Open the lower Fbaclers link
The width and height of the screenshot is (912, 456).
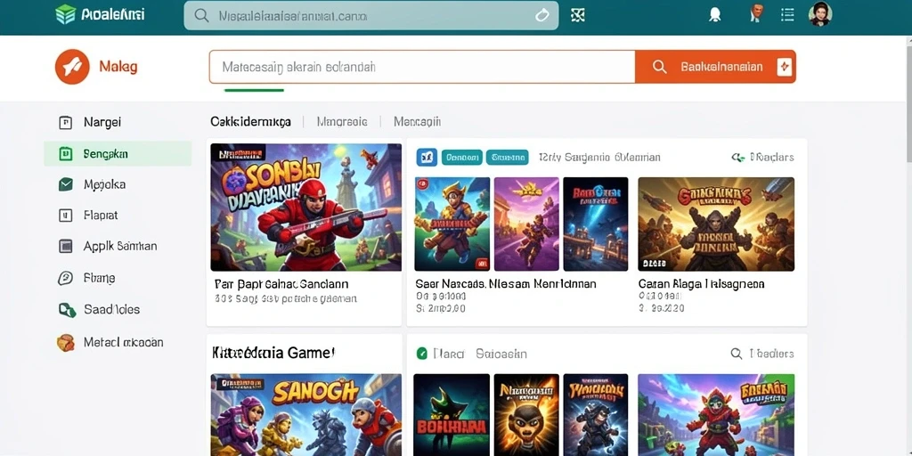[772, 353]
